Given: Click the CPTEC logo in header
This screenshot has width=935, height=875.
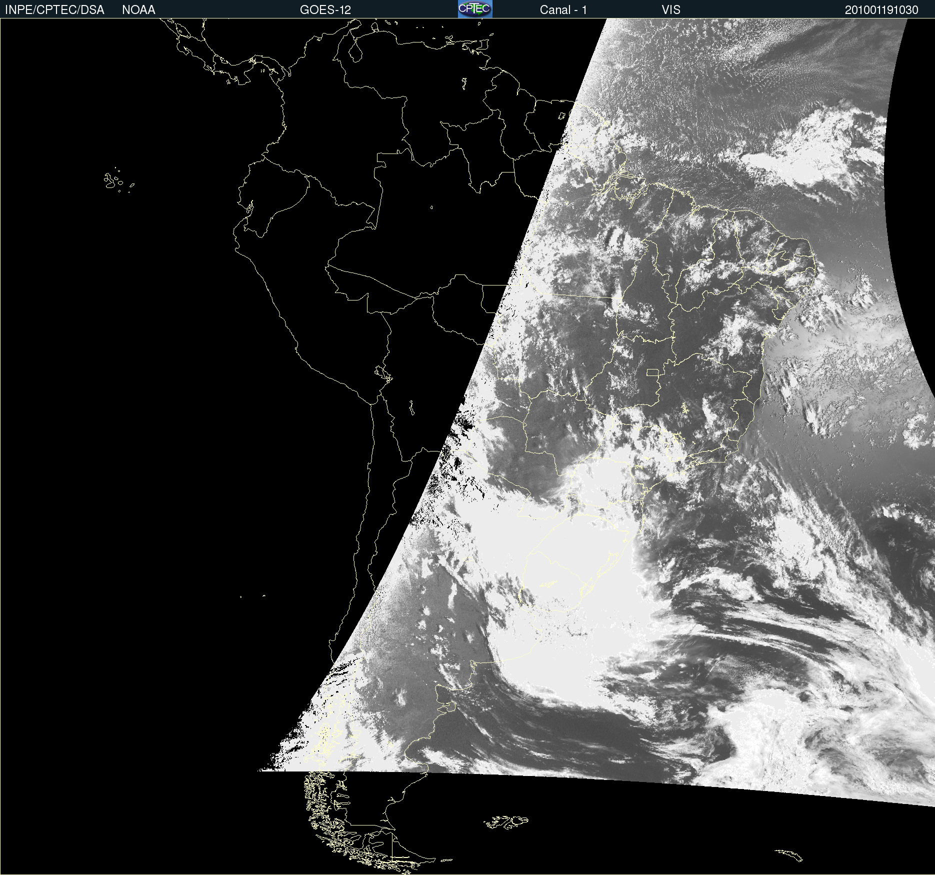Looking at the screenshot, I should coord(475,9).
